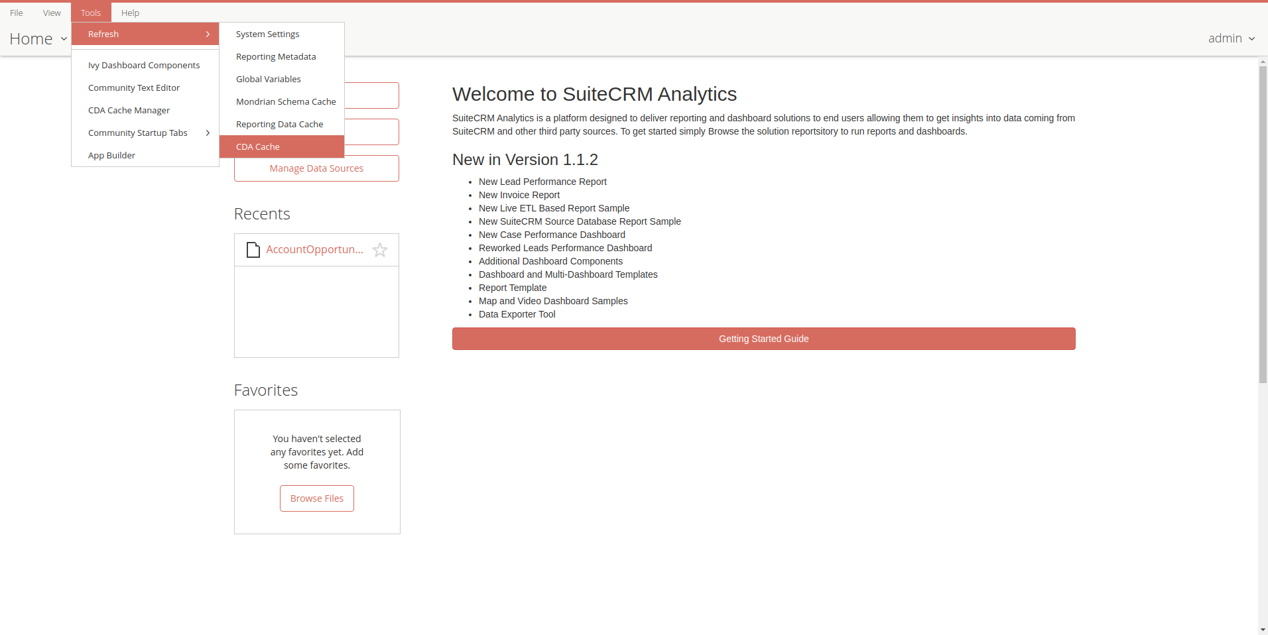Open the View menu
Screen dimensions: 1268x635
52,13
